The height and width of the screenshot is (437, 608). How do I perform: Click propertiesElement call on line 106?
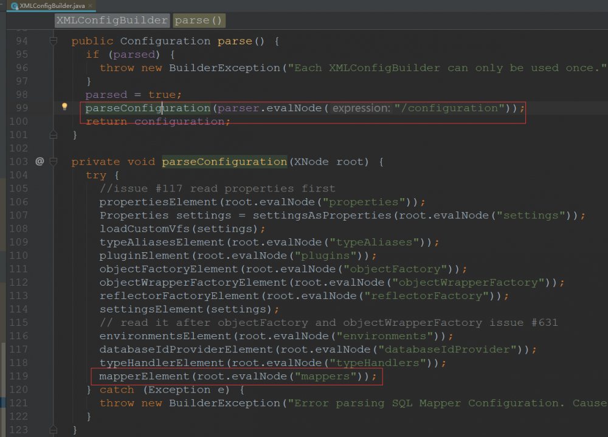coord(158,202)
